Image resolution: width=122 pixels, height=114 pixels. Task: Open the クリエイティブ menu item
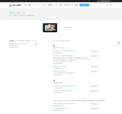[x=36, y=5]
